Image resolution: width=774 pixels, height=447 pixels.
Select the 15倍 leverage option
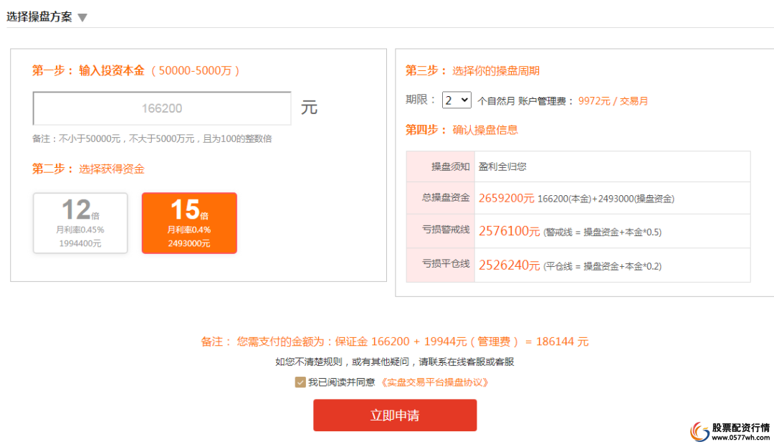(x=189, y=222)
